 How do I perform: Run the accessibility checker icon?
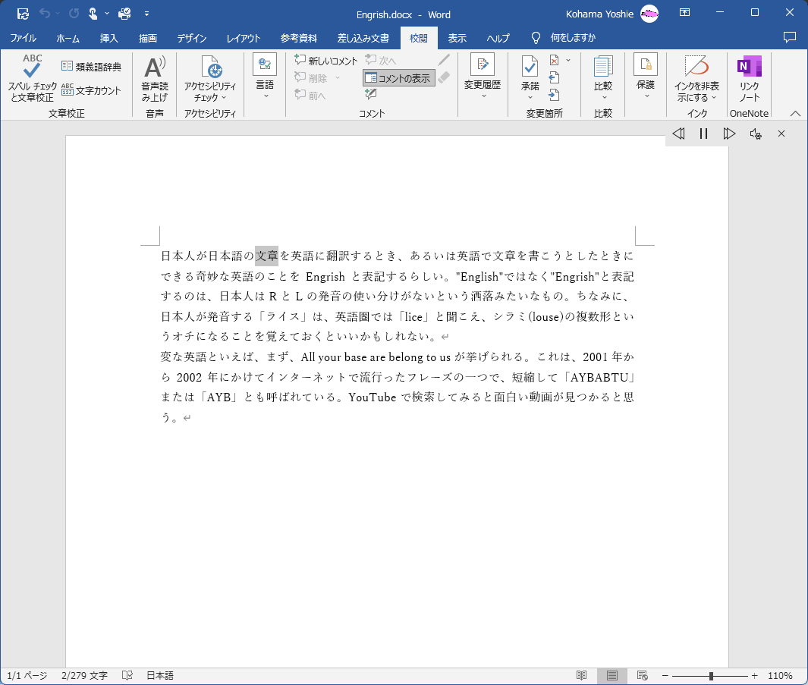(211, 68)
